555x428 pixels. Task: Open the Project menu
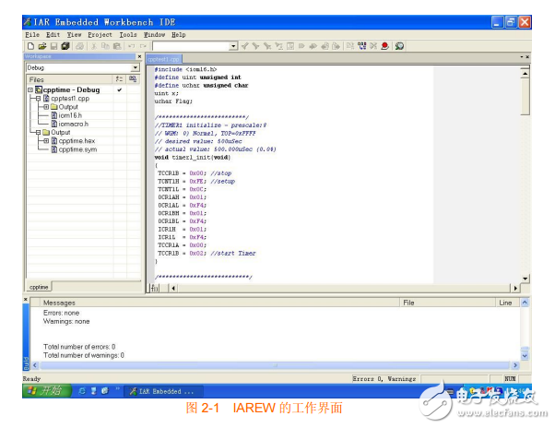pos(101,34)
